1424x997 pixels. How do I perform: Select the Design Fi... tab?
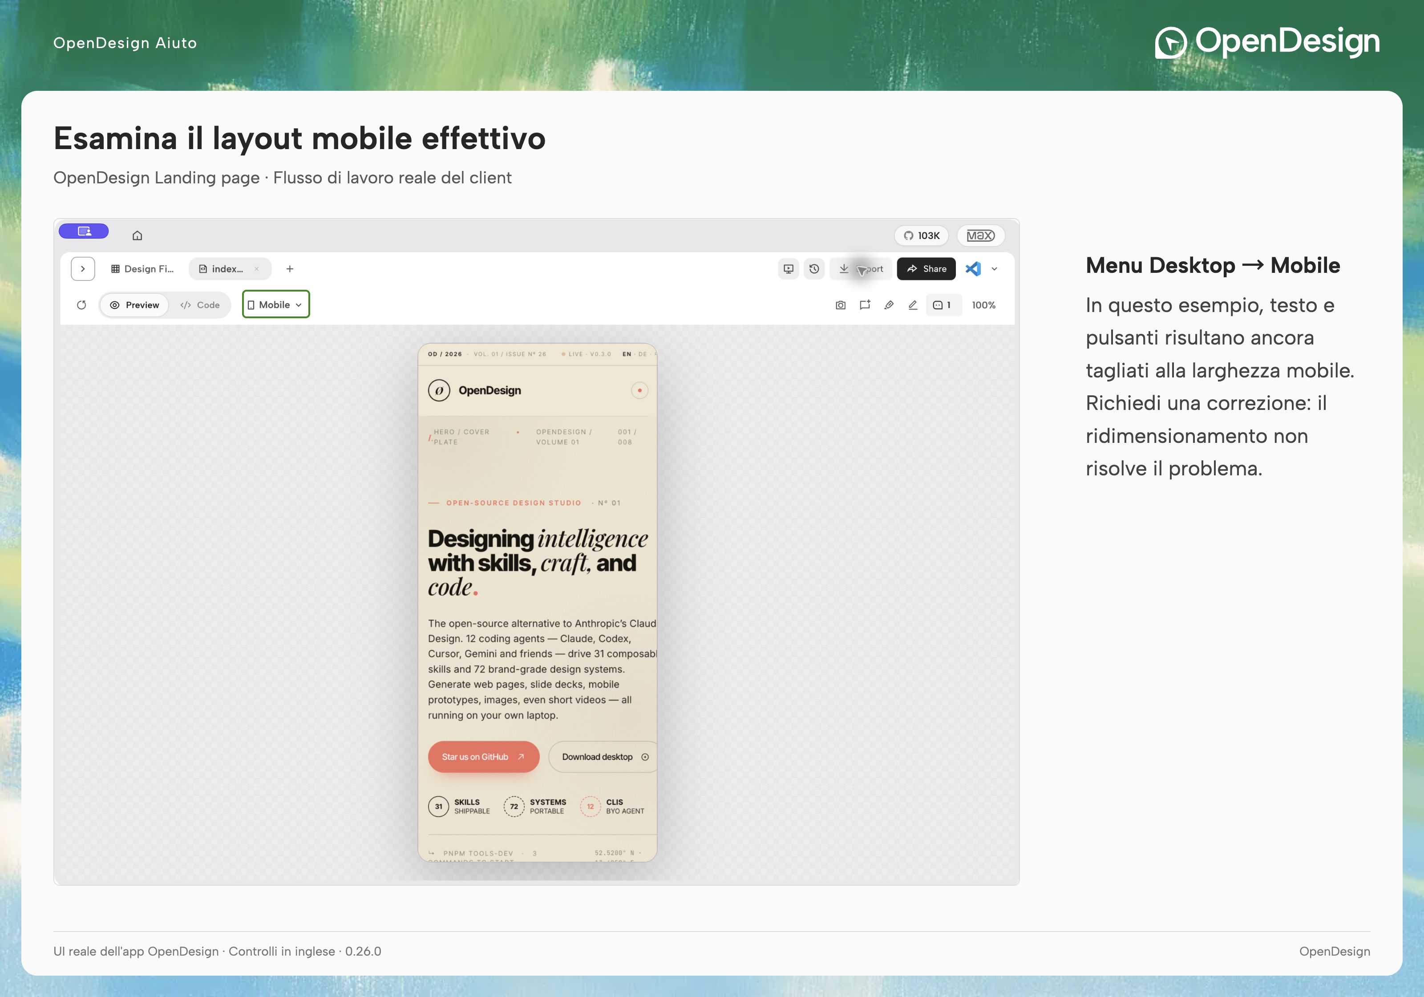click(x=142, y=269)
